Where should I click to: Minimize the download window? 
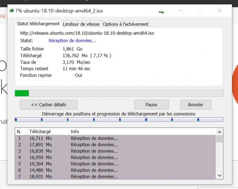click(x=181, y=10)
